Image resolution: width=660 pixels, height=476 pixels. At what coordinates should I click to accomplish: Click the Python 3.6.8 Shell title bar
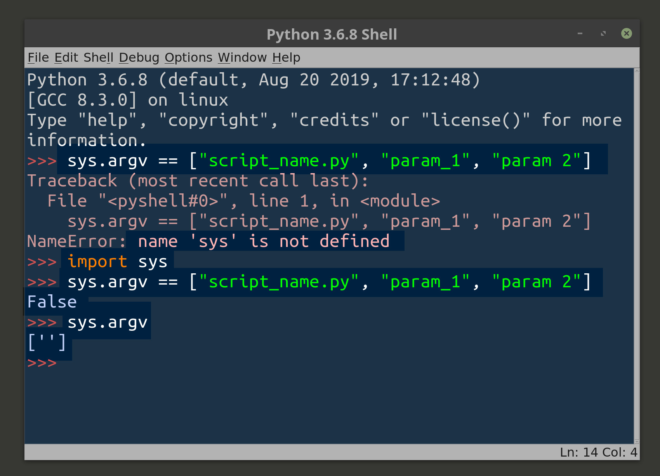tap(332, 34)
